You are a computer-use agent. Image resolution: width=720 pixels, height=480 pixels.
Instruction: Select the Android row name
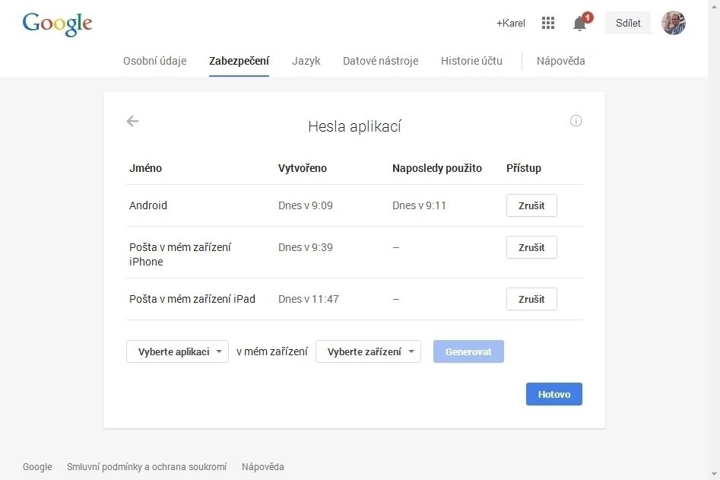click(147, 205)
